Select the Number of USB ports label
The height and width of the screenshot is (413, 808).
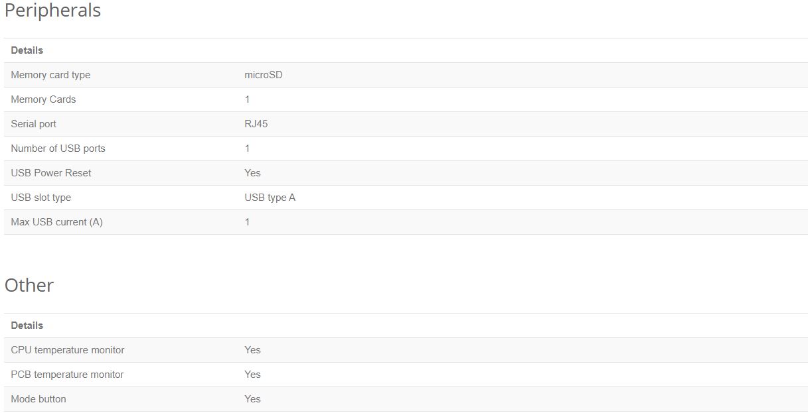coord(58,148)
